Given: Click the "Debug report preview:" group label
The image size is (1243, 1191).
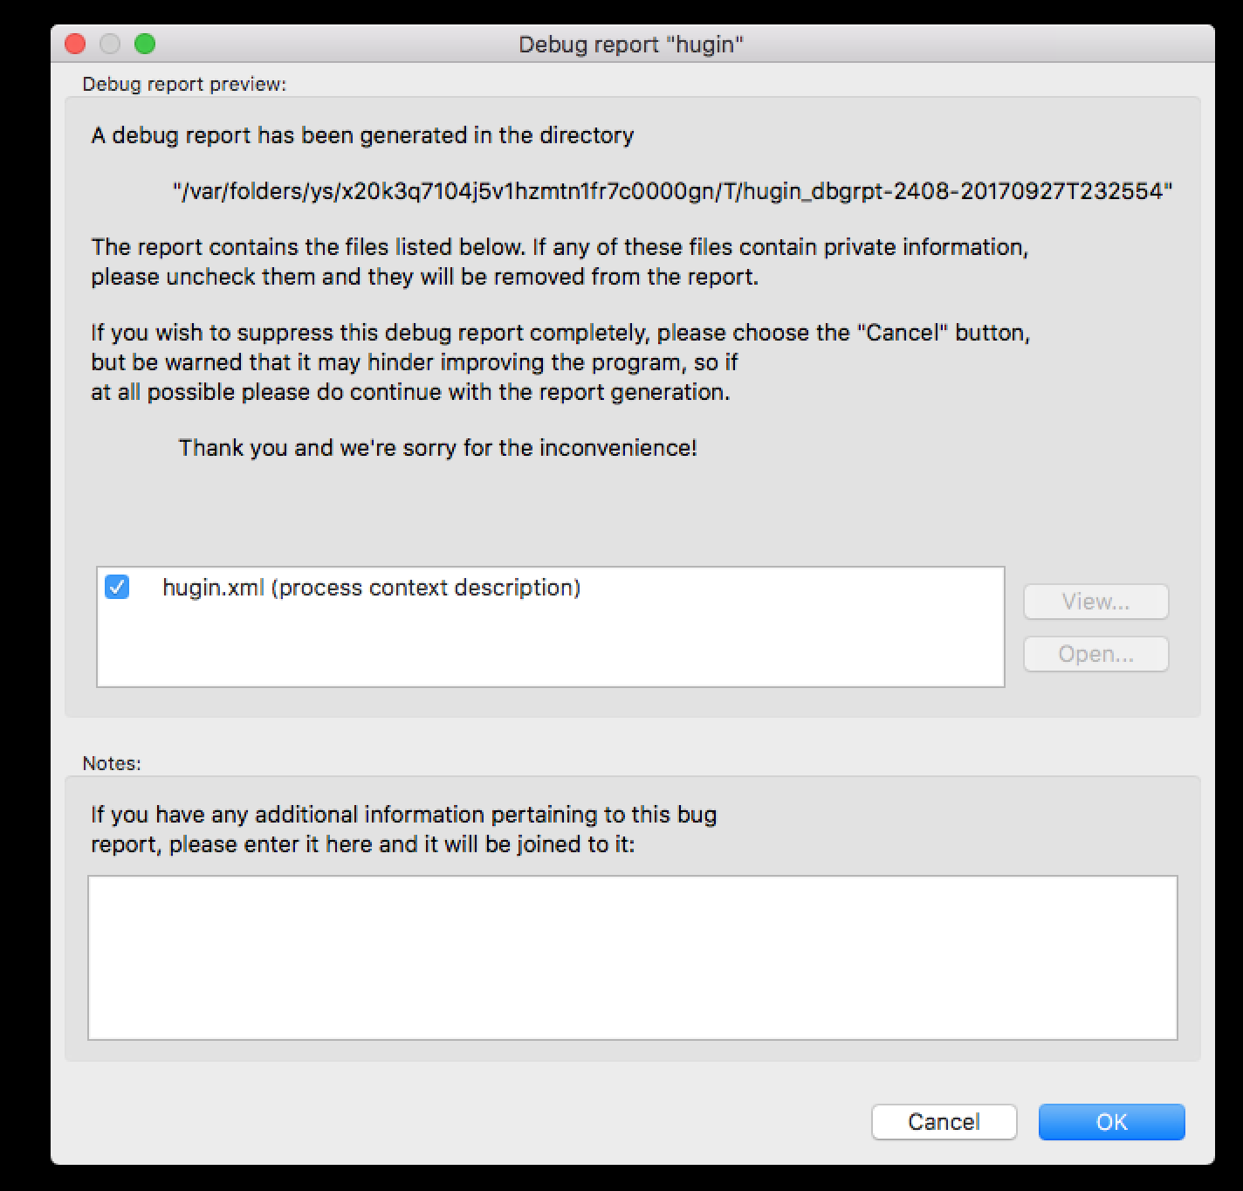Looking at the screenshot, I should coord(184,85).
